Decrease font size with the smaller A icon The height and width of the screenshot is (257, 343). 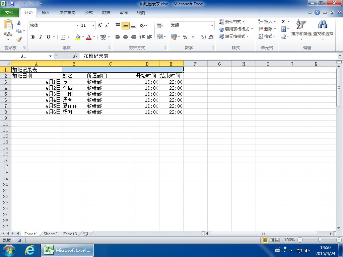tap(107, 25)
